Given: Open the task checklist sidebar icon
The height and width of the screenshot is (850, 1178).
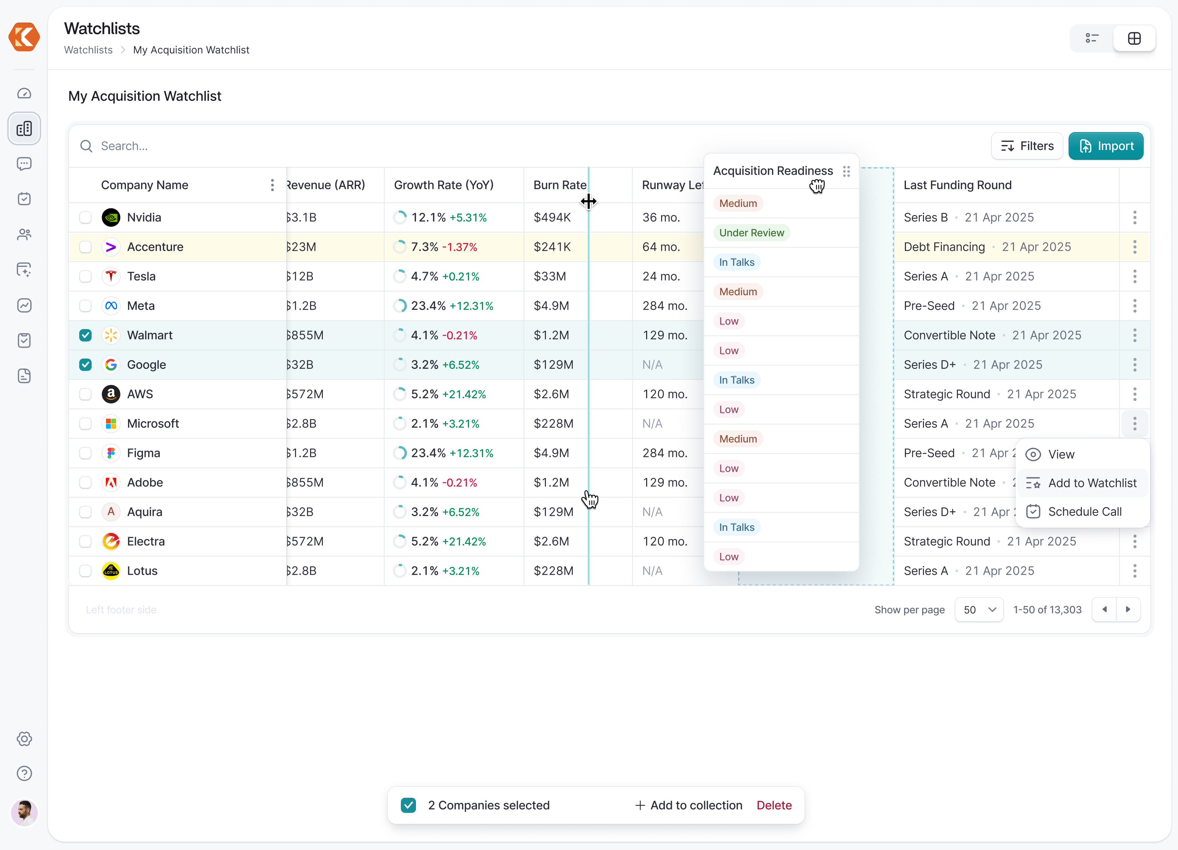Looking at the screenshot, I should (x=24, y=341).
